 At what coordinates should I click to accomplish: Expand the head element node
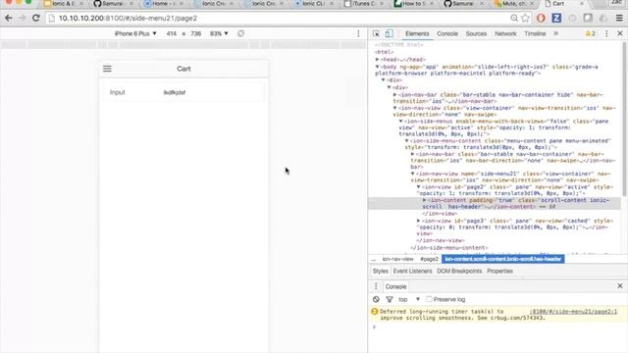tap(377, 59)
